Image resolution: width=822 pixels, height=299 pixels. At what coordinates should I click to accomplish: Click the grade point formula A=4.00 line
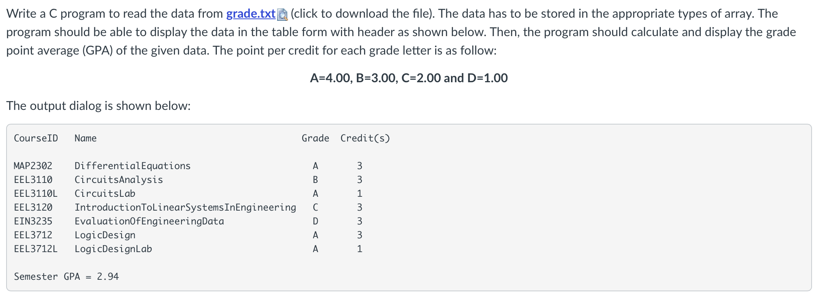pos(409,78)
